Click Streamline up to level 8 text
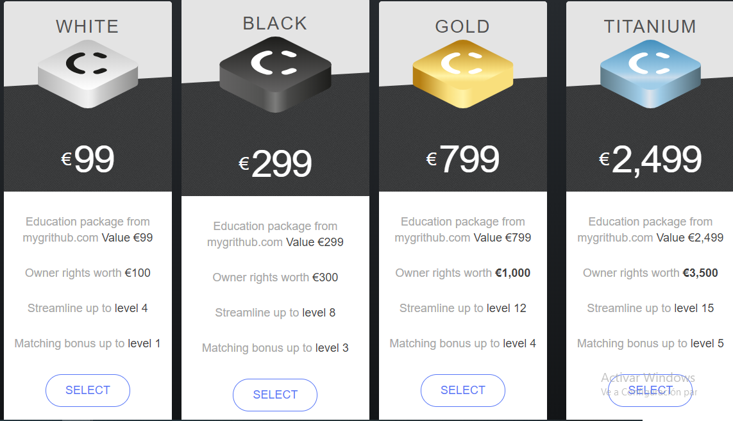This screenshot has height=421, width=733. click(x=275, y=313)
